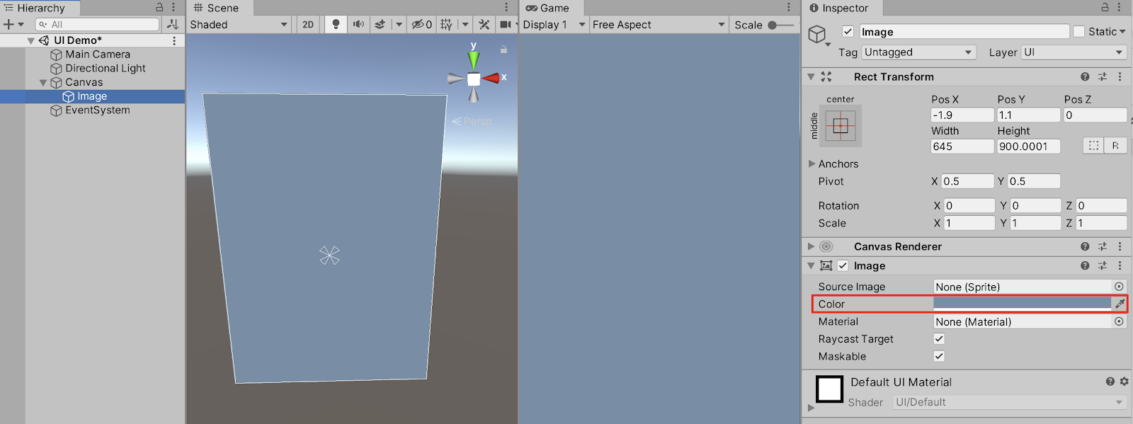Toggle scene effects with the layers-sparkle icon
The image size is (1133, 424).
coord(380,24)
